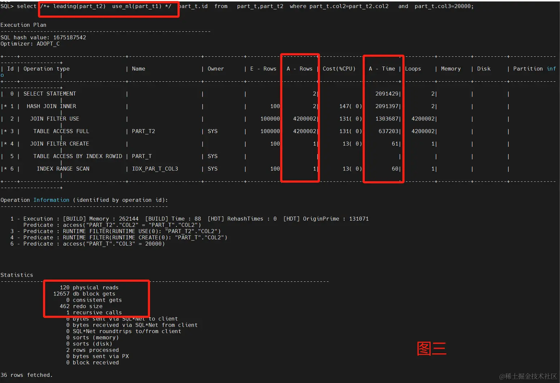Click A-Time value 637203

pos(389,131)
